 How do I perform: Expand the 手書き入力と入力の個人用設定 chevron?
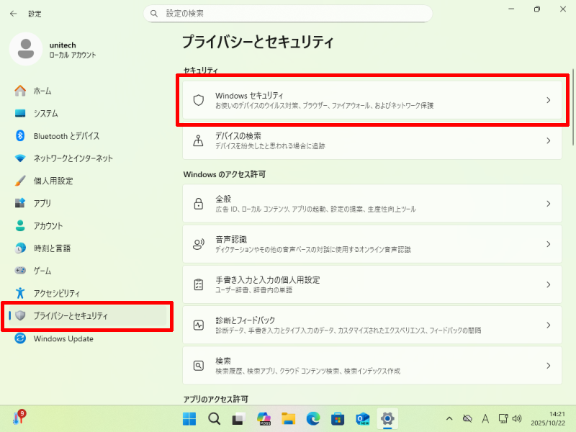coord(548,284)
